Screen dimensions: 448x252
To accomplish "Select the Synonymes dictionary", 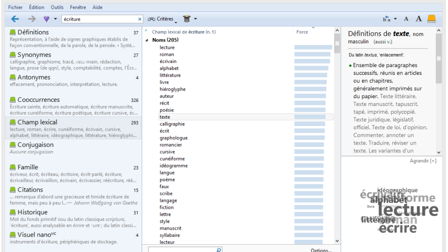I will 34,55.
